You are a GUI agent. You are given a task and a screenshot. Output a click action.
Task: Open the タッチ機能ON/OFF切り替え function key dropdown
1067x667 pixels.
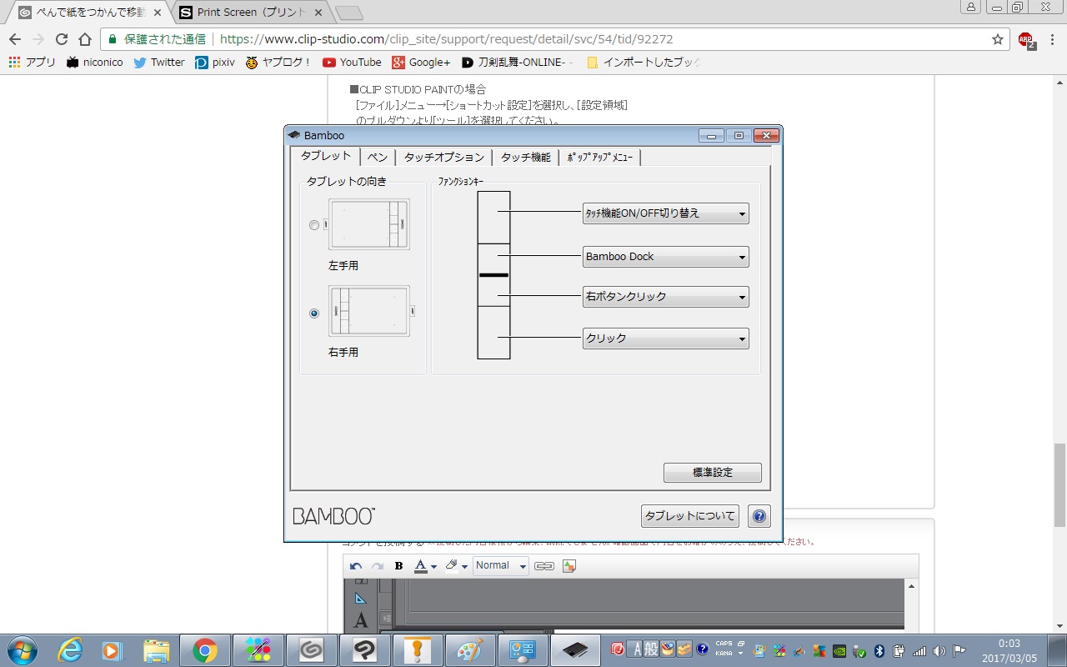pyautogui.click(x=665, y=213)
